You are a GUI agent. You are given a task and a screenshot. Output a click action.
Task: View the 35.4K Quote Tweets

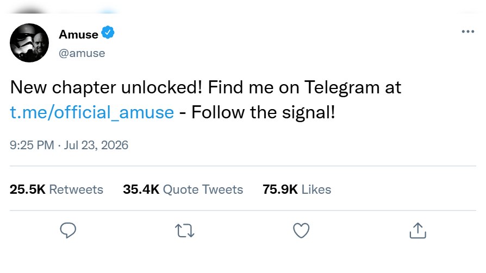coord(183,189)
